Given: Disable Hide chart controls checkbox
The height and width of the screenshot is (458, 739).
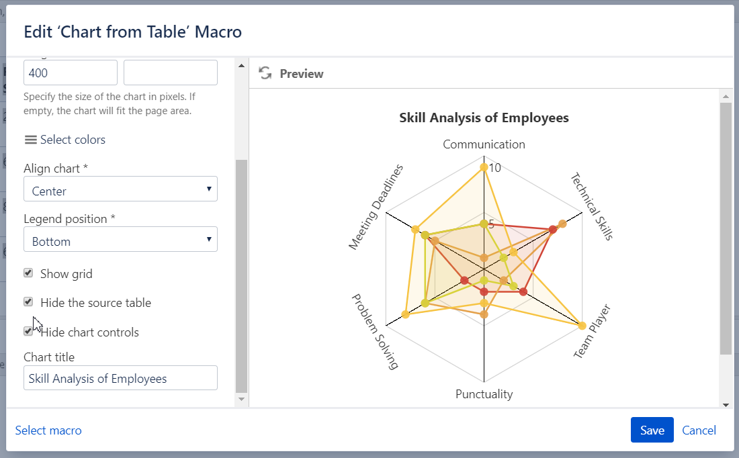Looking at the screenshot, I should (x=28, y=331).
